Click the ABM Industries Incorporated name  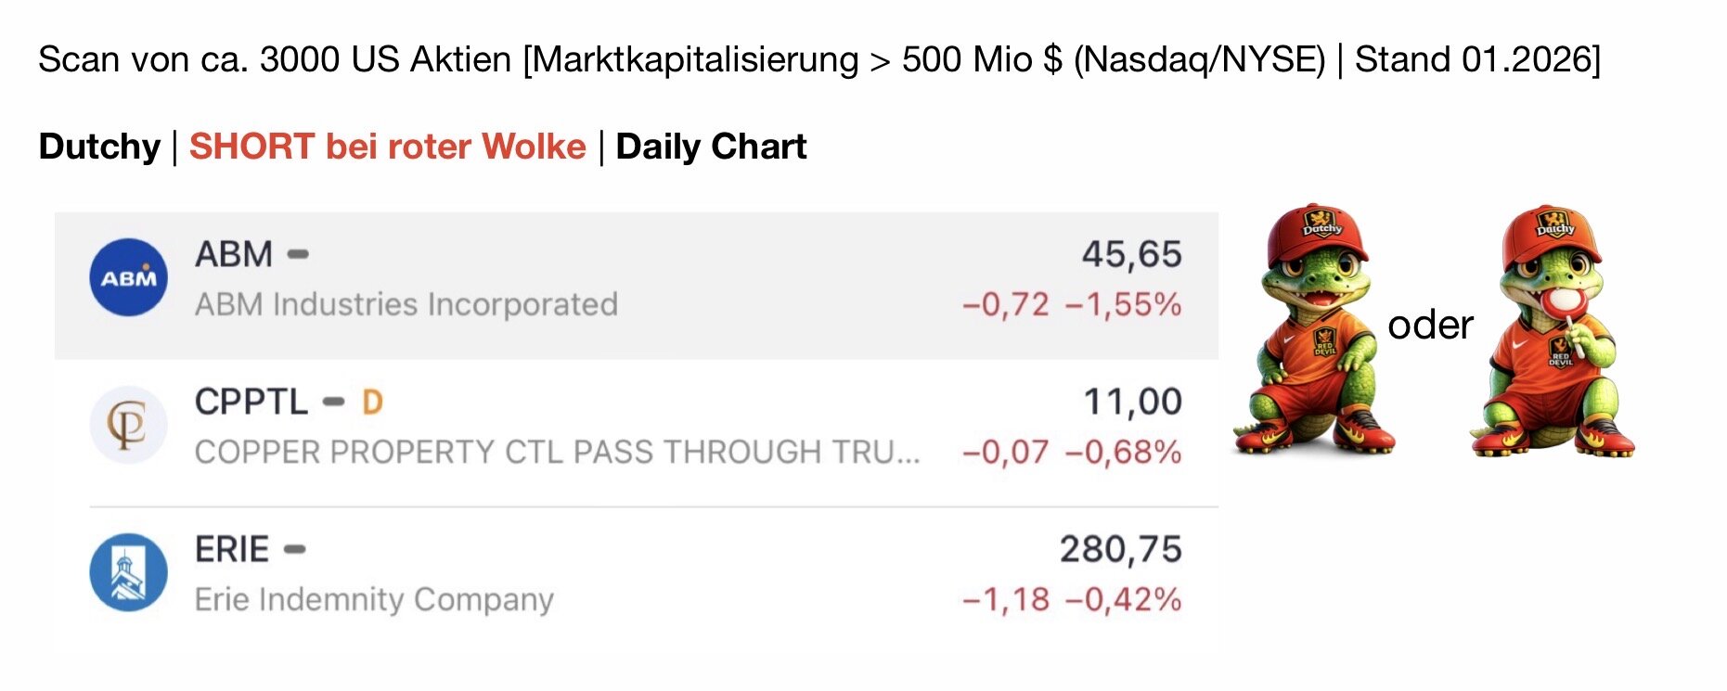pyautogui.click(x=406, y=304)
